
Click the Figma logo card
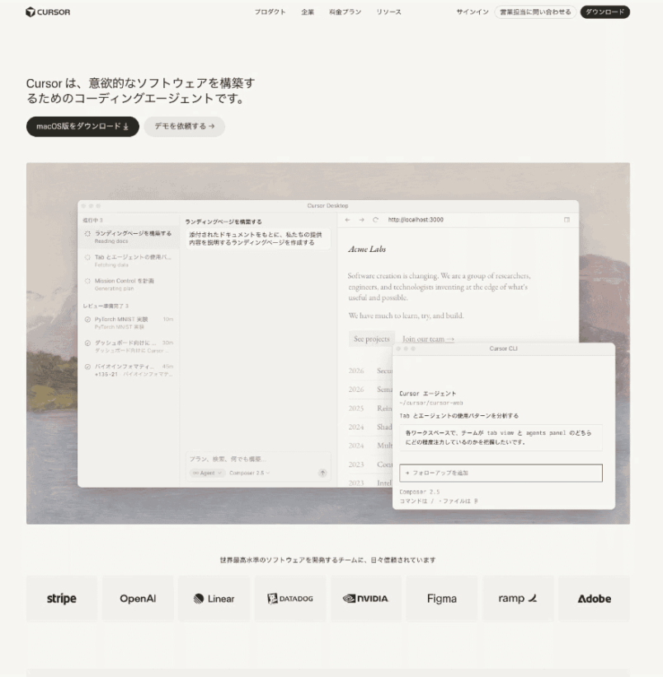click(442, 599)
